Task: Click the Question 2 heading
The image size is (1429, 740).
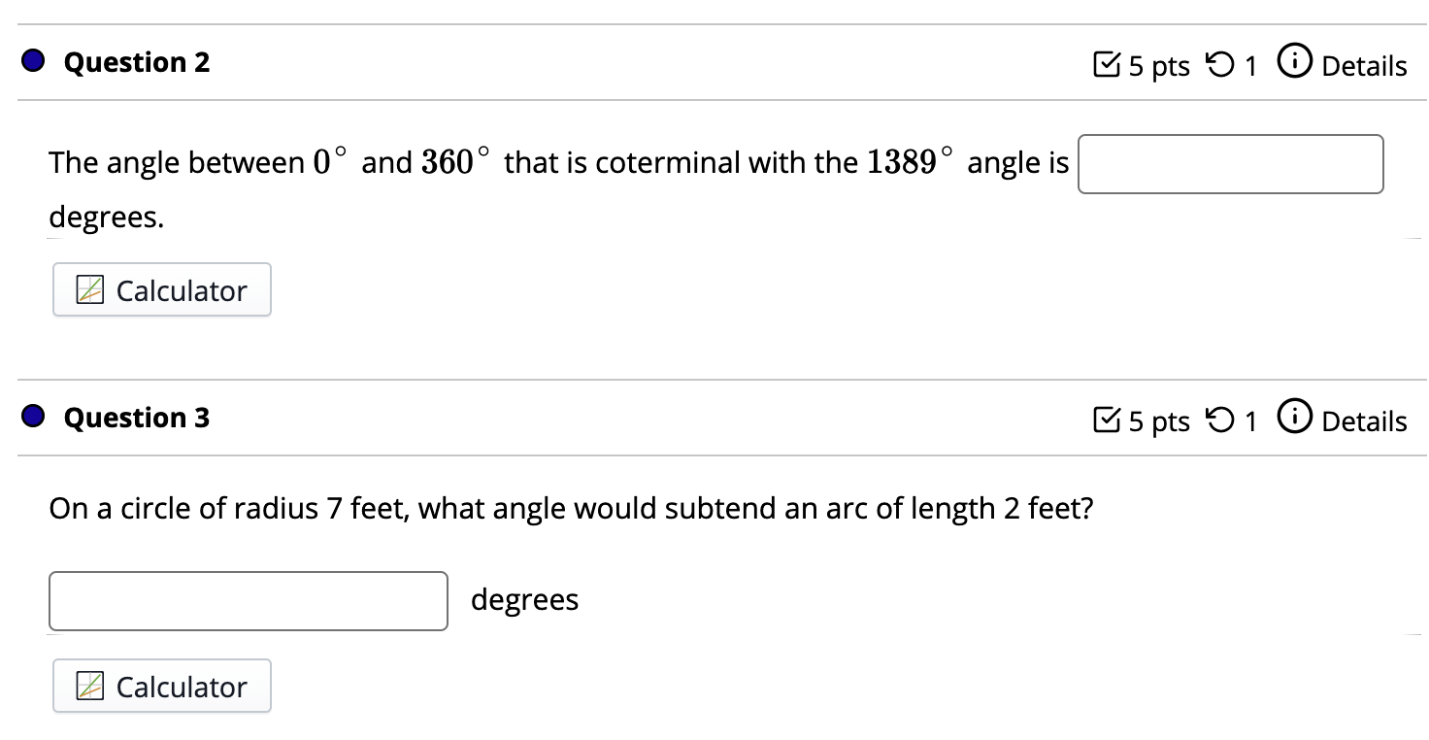Action: point(137,62)
